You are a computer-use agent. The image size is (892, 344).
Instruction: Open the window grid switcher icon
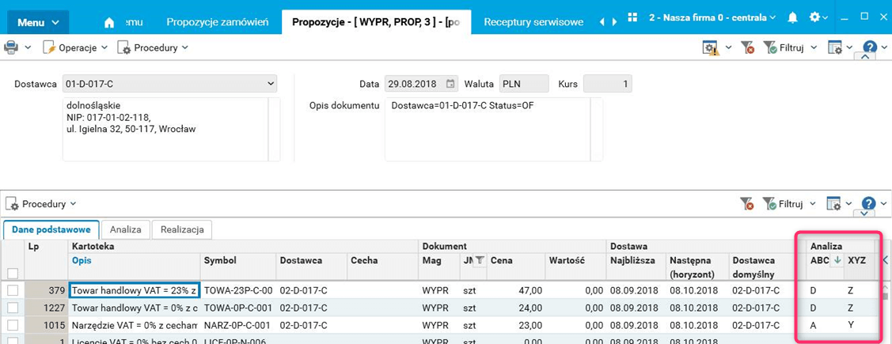click(632, 17)
